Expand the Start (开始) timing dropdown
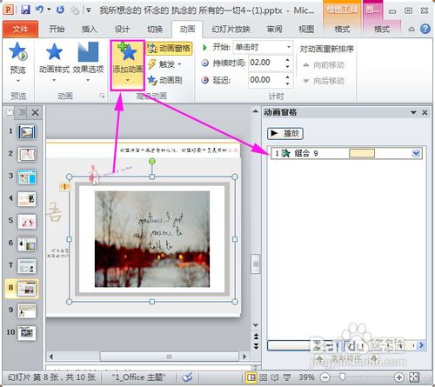 [x=289, y=47]
